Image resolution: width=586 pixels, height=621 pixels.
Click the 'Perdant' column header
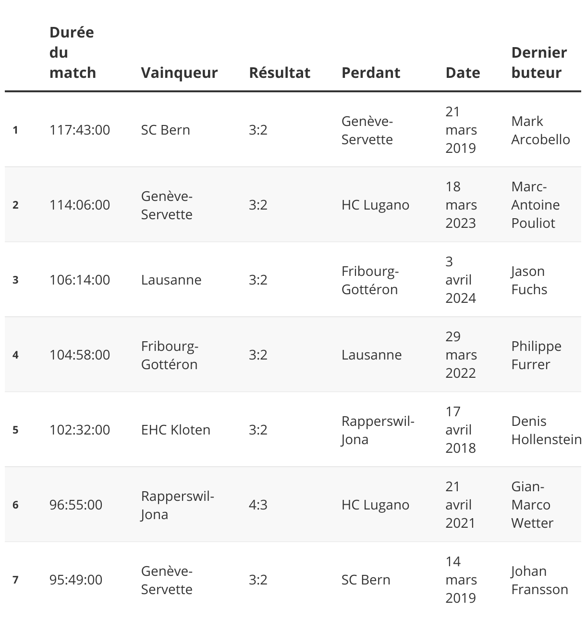point(371,73)
